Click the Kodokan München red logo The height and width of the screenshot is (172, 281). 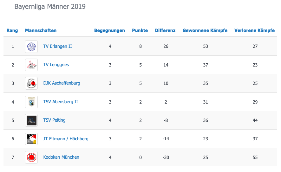pyautogui.click(x=31, y=157)
